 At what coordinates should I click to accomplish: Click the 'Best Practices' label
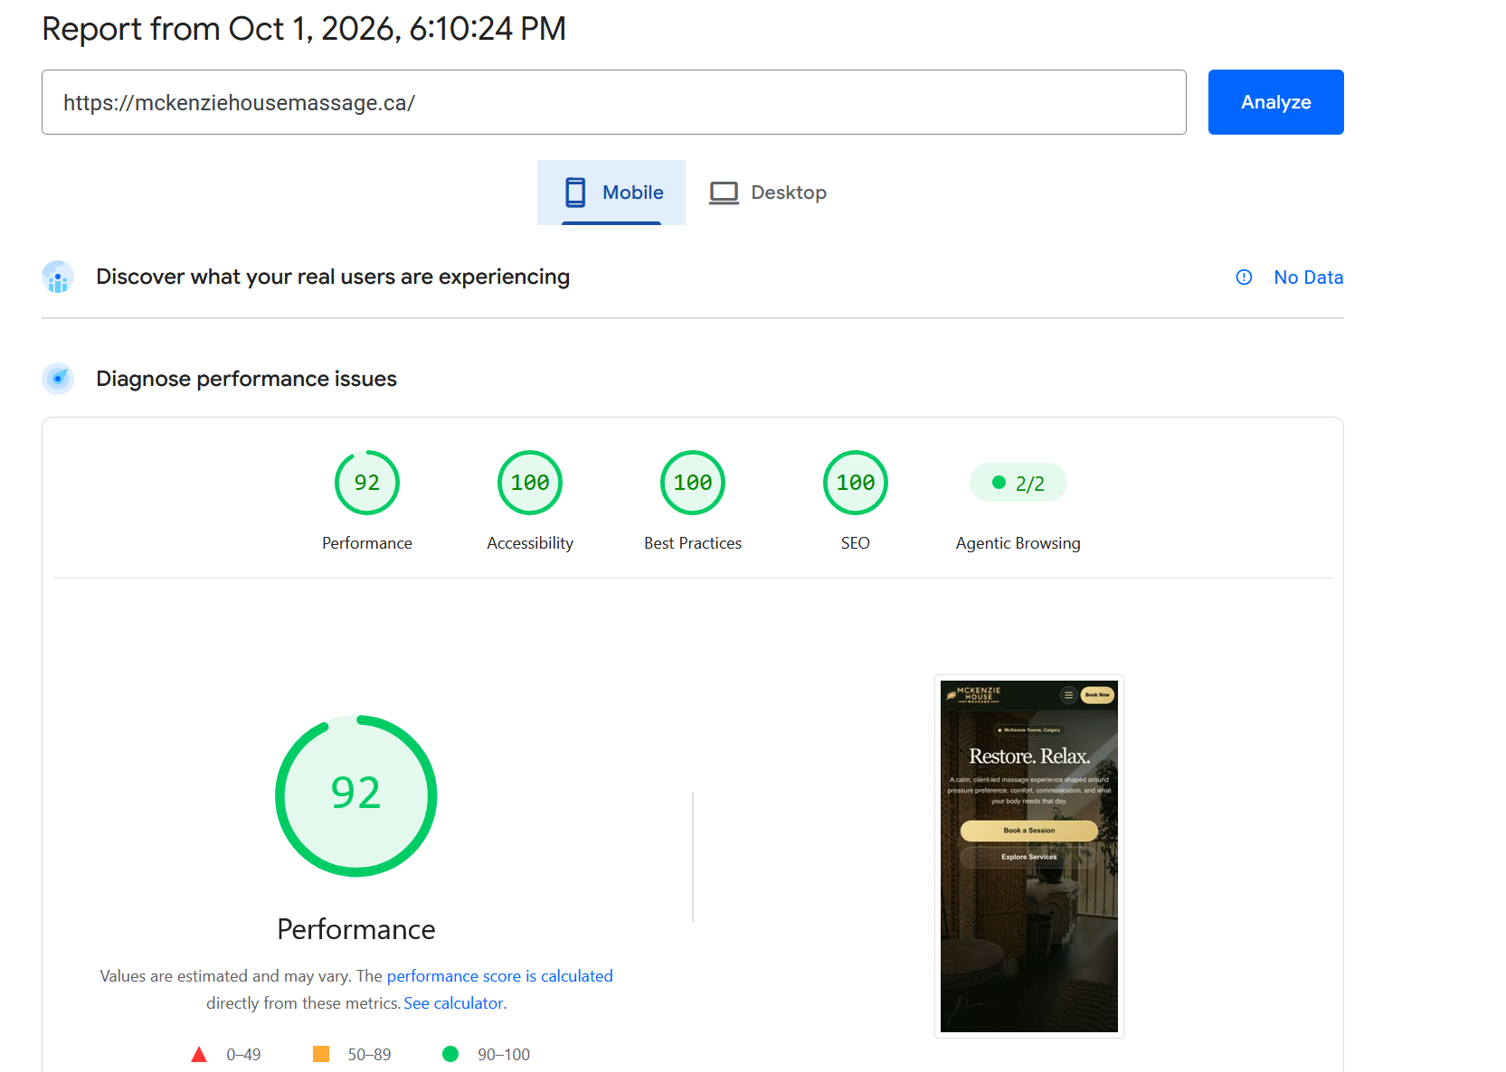pyautogui.click(x=693, y=543)
